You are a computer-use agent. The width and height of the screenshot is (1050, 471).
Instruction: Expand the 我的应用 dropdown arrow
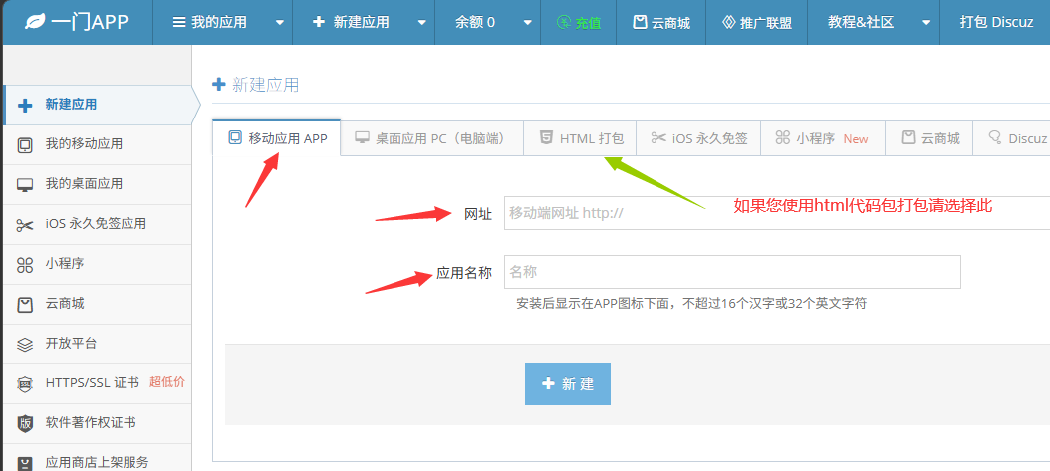click(x=279, y=22)
